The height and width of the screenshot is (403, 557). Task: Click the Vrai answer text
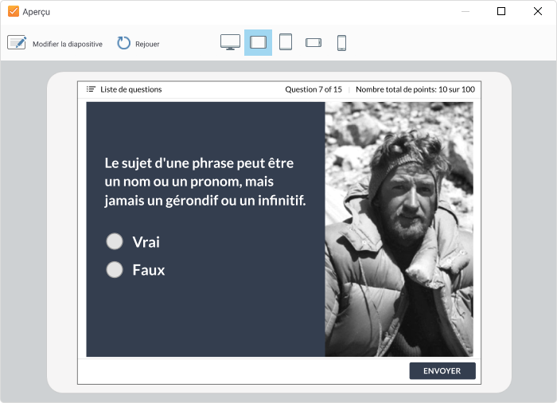146,242
